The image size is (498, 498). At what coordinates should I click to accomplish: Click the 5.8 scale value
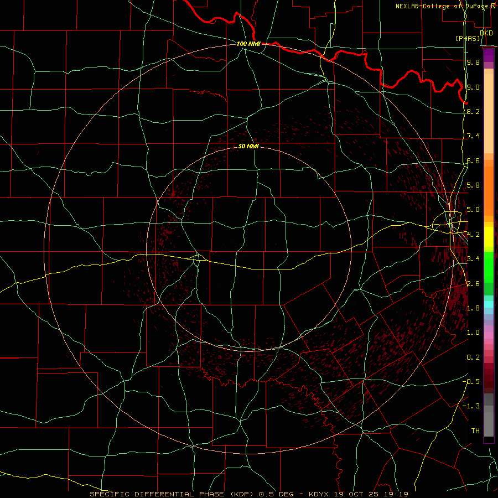click(x=473, y=185)
